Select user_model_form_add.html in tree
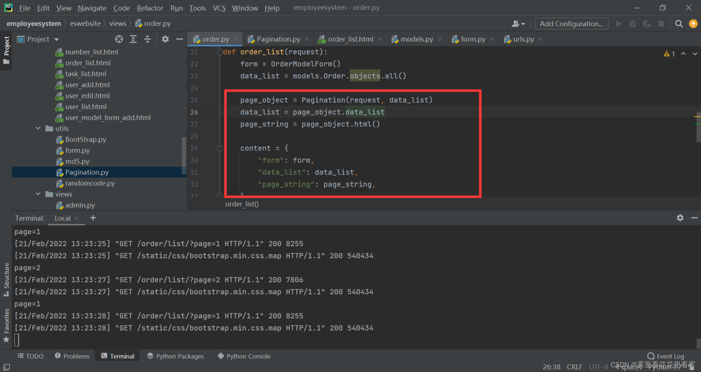The image size is (701, 372). pos(108,118)
